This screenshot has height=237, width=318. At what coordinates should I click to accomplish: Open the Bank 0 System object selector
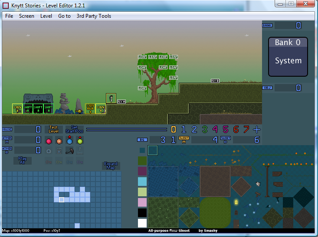click(x=288, y=56)
